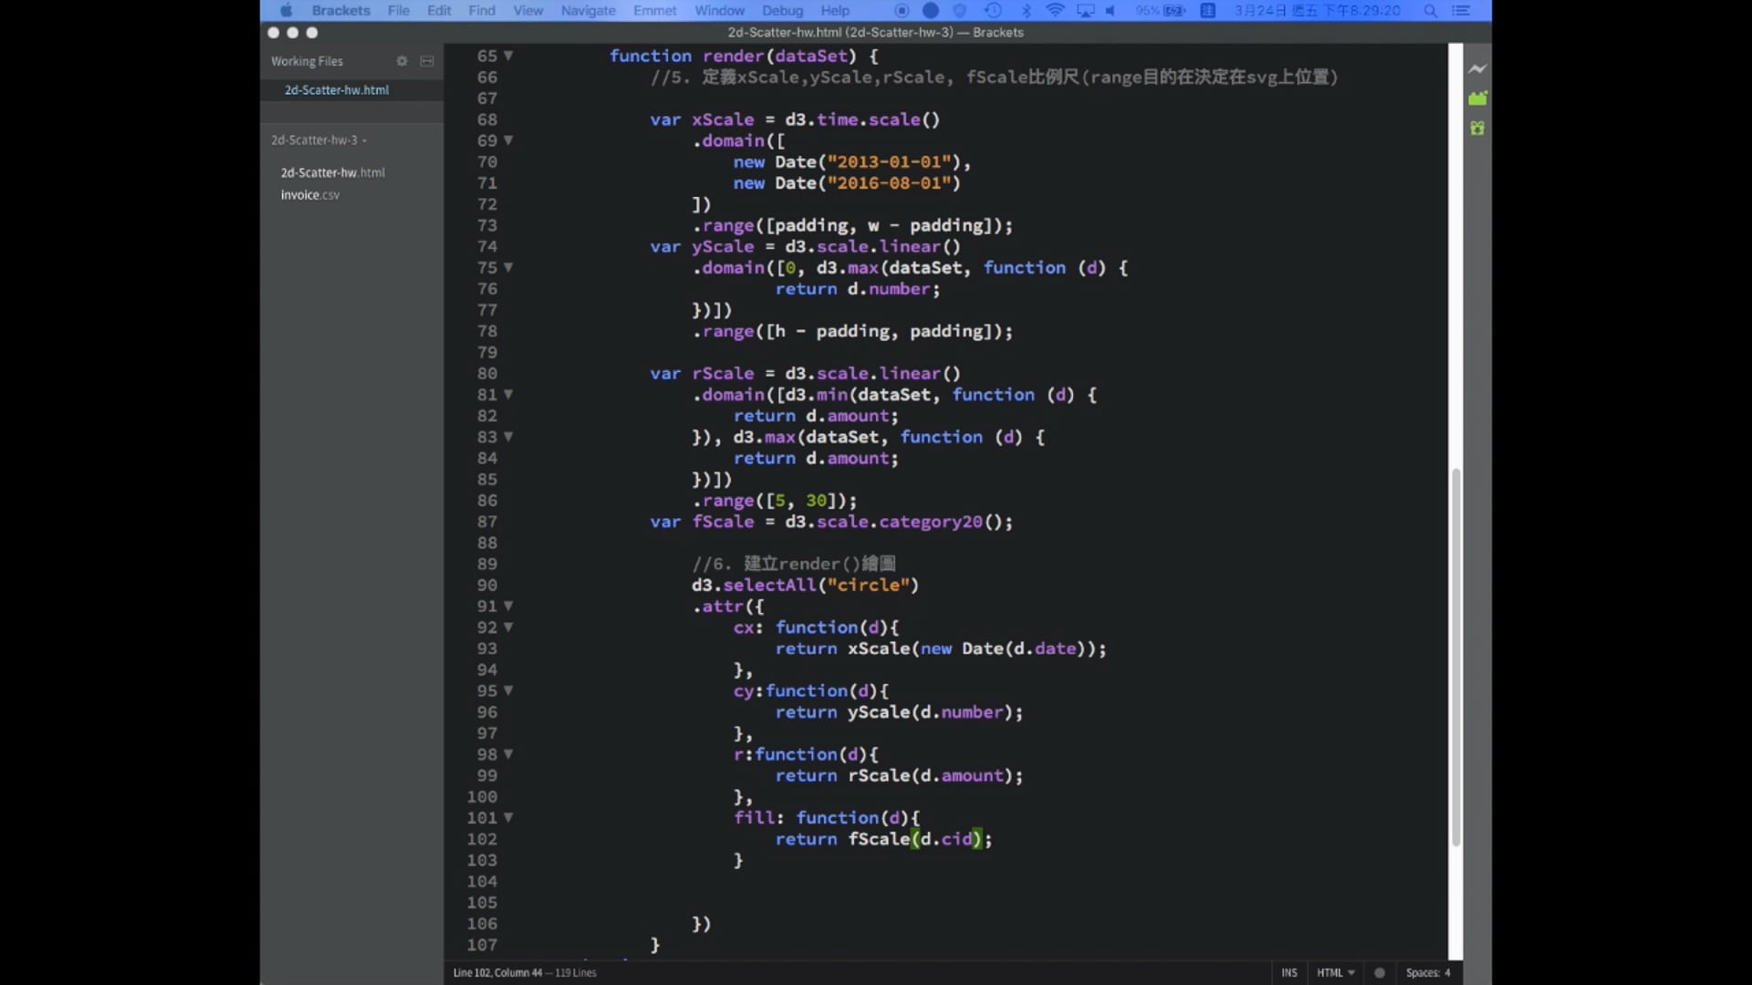This screenshot has width=1752, height=985.
Task: Open invoice.csv in file tree
Action: pos(309,195)
